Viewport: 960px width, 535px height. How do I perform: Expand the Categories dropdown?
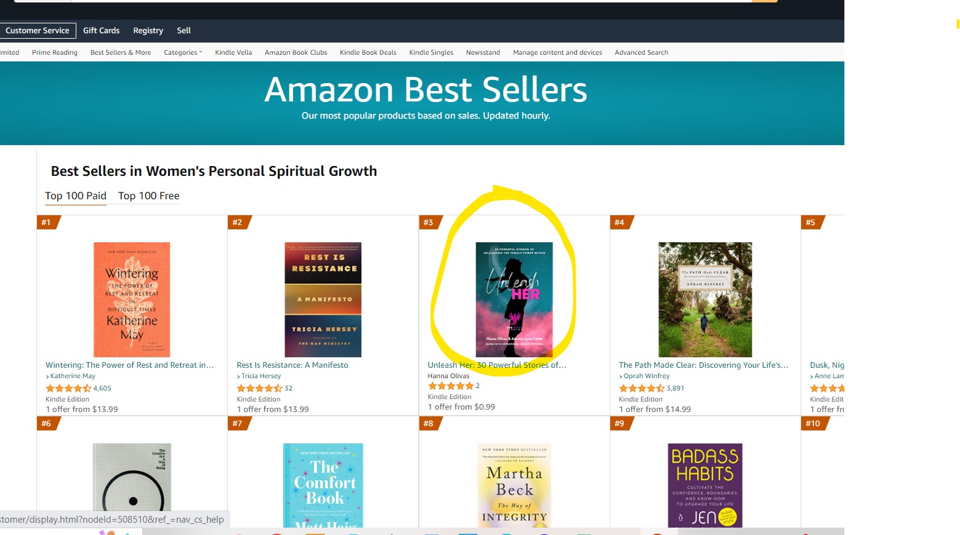[183, 53]
